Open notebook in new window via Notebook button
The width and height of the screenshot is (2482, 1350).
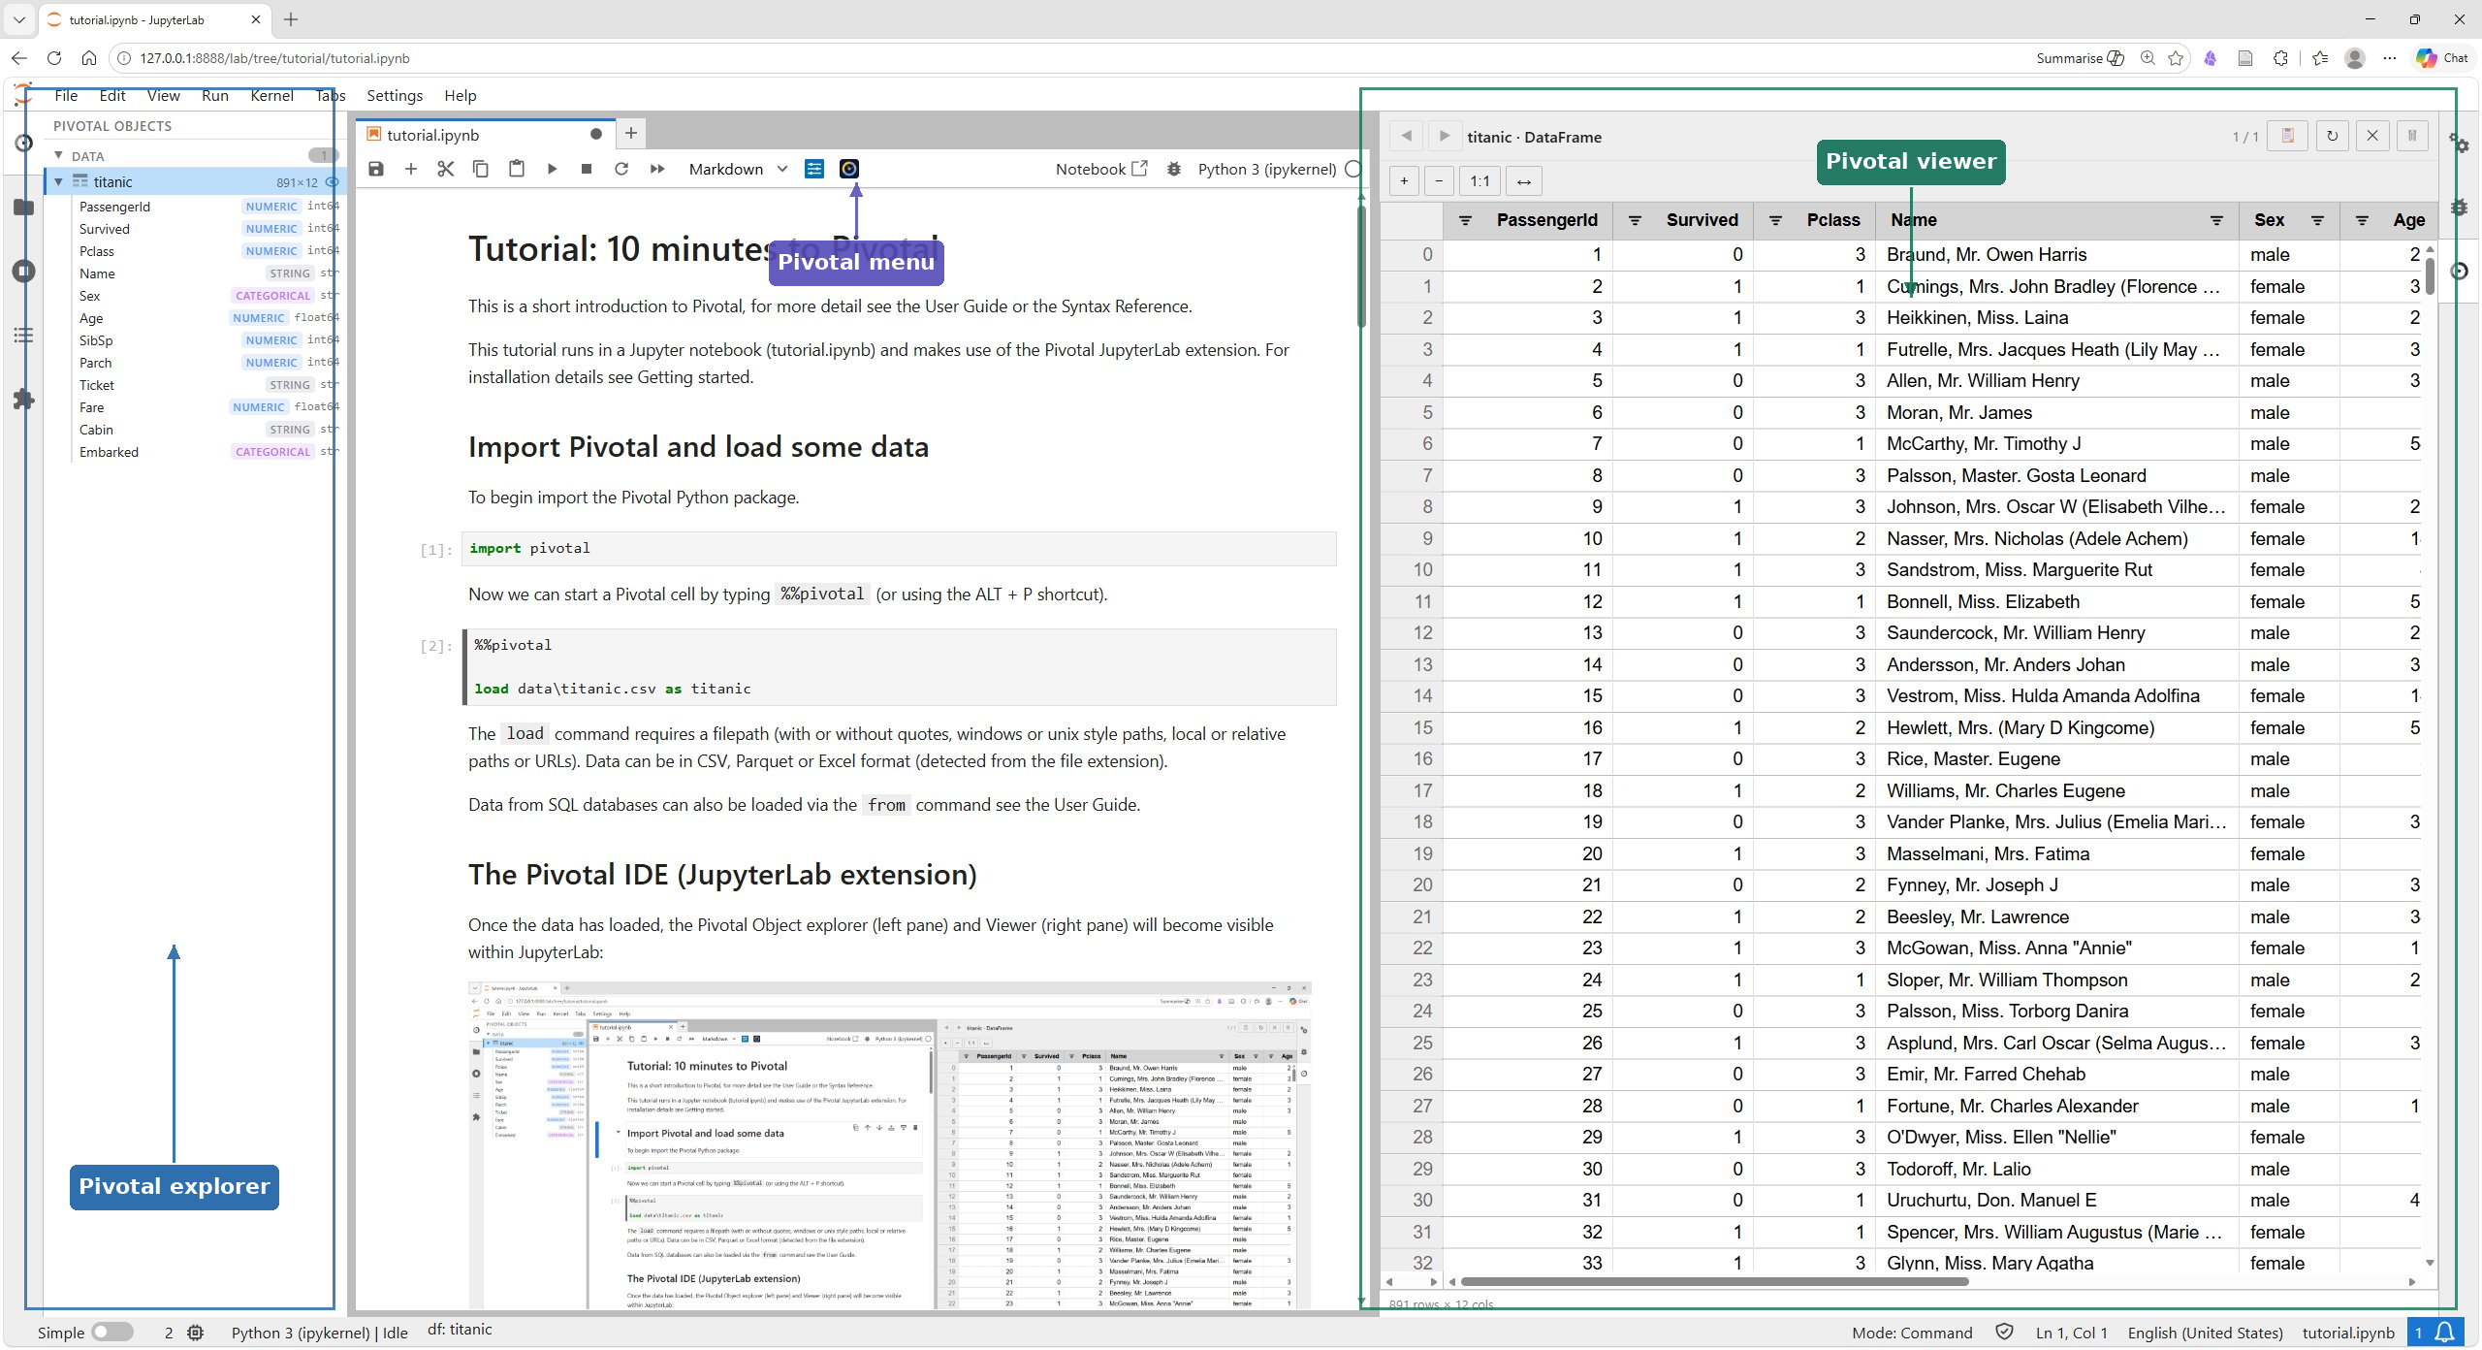1101,169
